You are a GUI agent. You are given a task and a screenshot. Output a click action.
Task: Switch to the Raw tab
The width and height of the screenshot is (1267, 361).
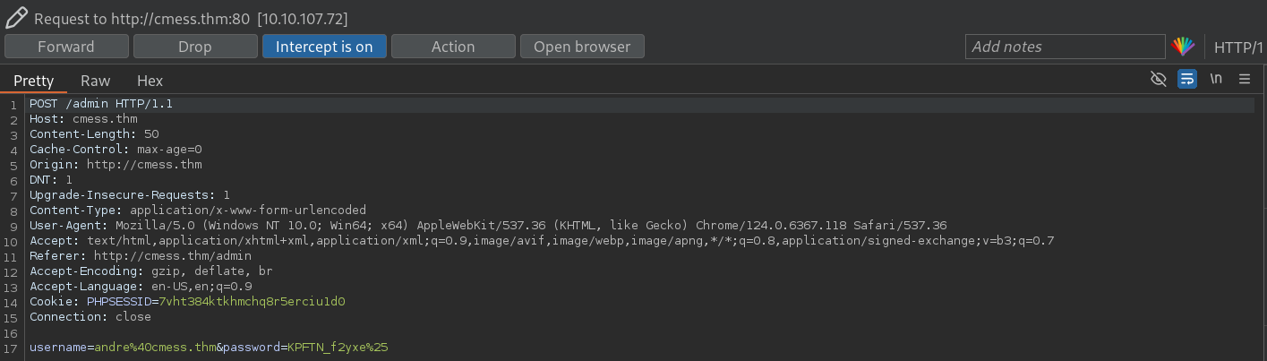[95, 81]
